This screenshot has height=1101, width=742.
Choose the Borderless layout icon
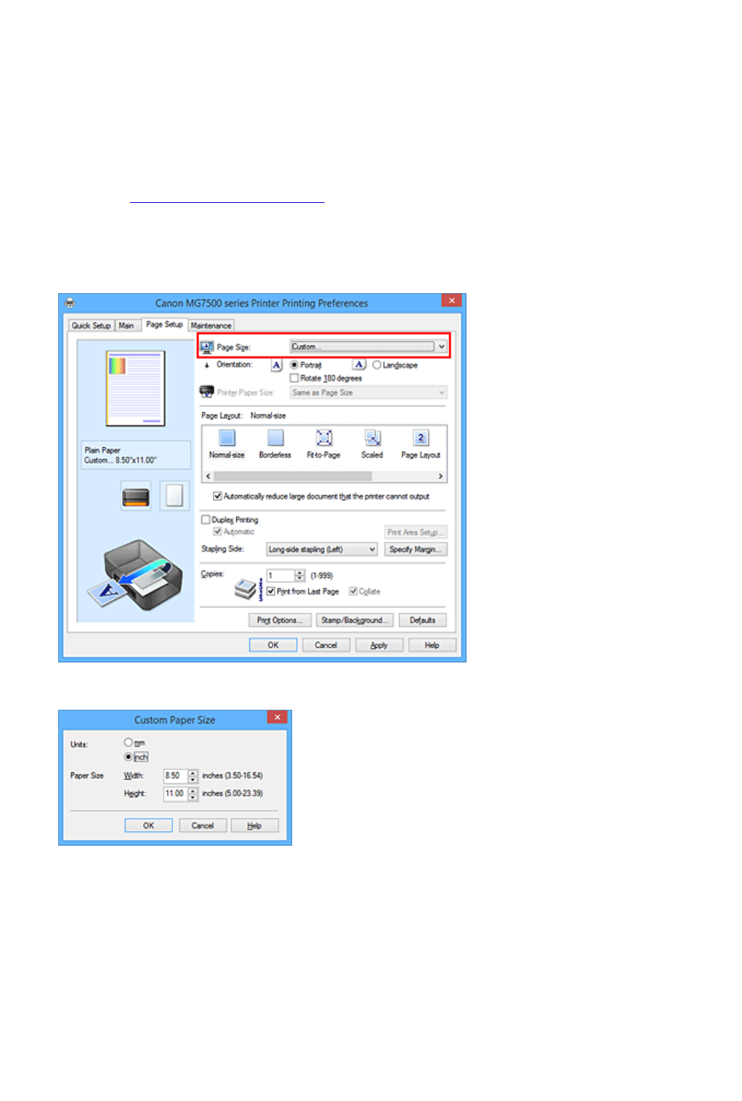point(275,437)
